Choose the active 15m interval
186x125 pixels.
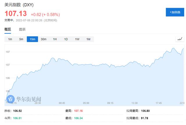pyautogui.click(x=32, y=39)
